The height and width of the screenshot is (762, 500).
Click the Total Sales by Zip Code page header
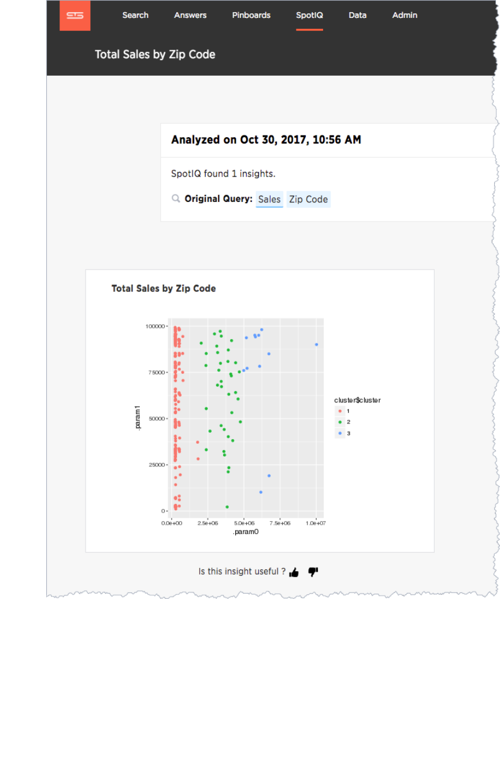(x=155, y=54)
